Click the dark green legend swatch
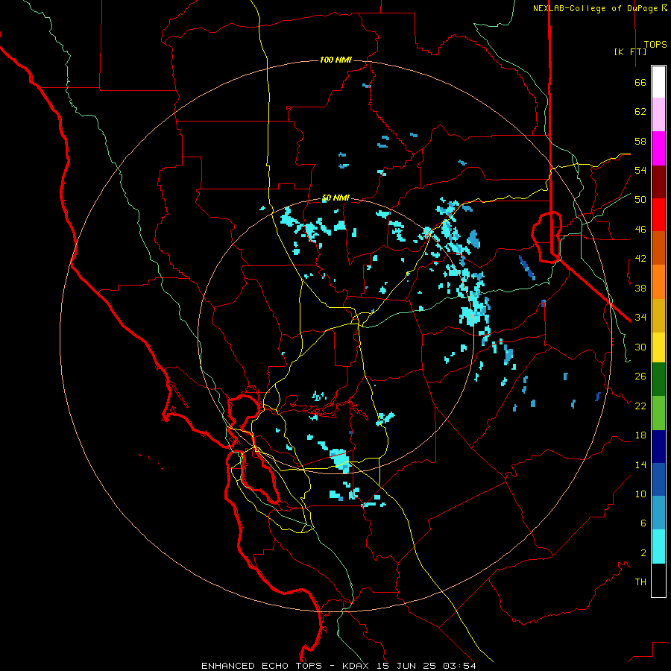This screenshot has width=671, height=671. click(x=658, y=379)
